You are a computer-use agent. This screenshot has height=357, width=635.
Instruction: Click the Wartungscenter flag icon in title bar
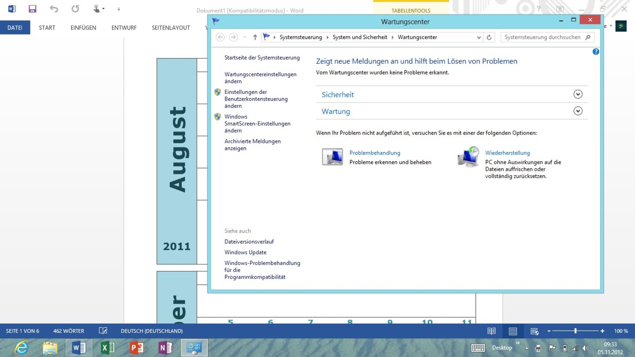(216, 21)
